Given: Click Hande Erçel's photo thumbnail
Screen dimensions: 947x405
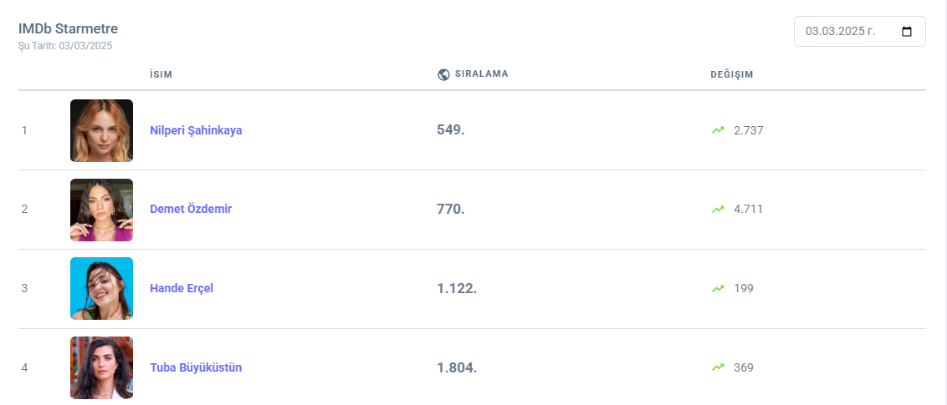Looking at the screenshot, I should [x=101, y=288].
